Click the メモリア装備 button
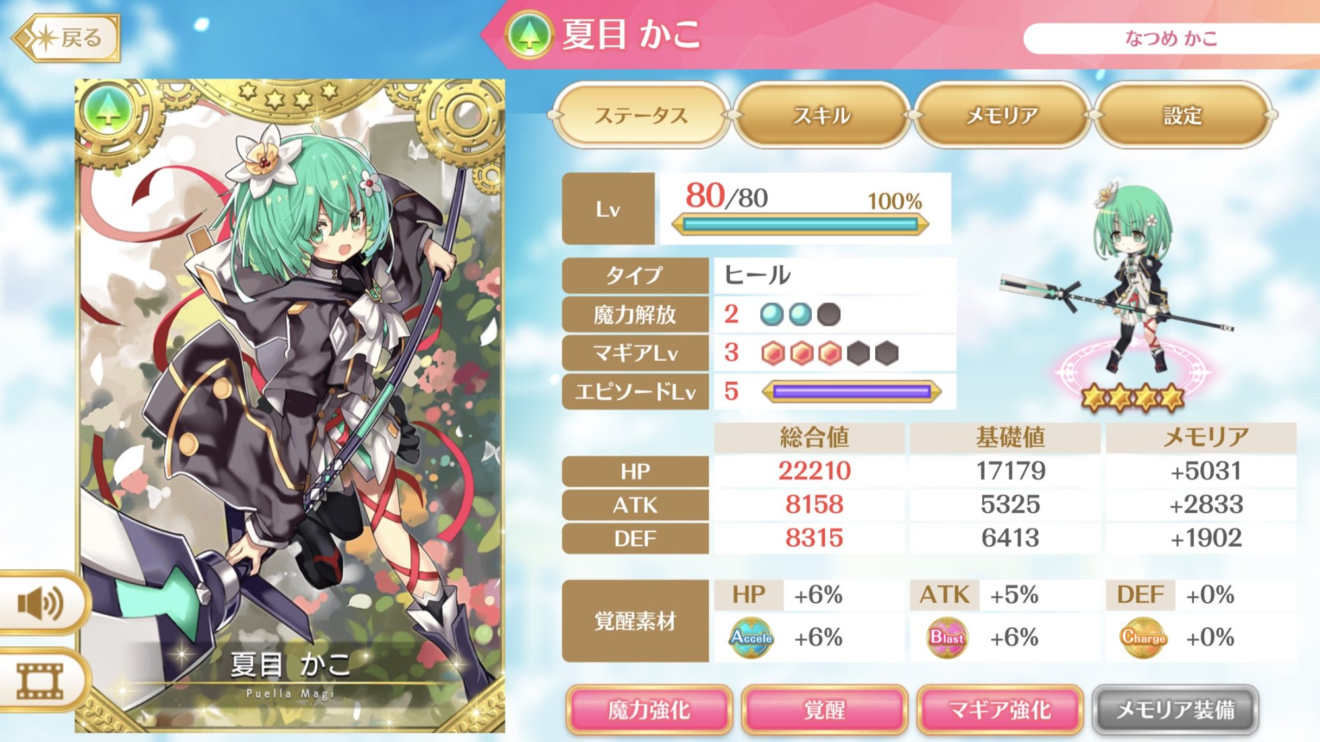This screenshot has width=1320, height=742. tap(1175, 710)
